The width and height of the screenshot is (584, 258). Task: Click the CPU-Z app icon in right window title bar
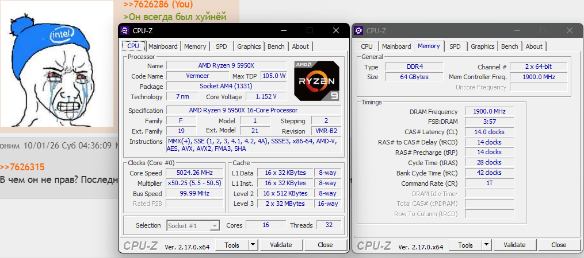point(358,30)
